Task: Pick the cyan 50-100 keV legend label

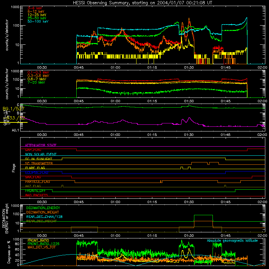Action: (38, 22)
